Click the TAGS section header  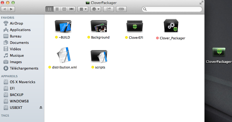5,116
